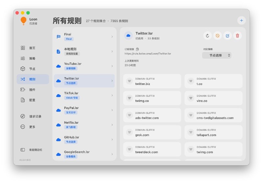This screenshot has width=263, height=183.
Task: Copy the subscription link via the copy icon
Action: 137,49
